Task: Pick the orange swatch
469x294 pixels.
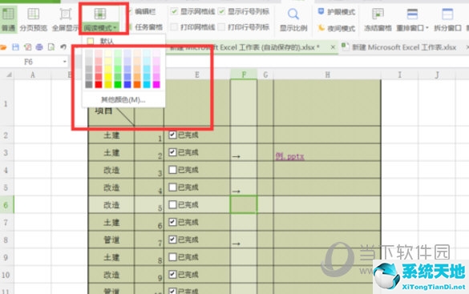Action: (x=137, y=85)
